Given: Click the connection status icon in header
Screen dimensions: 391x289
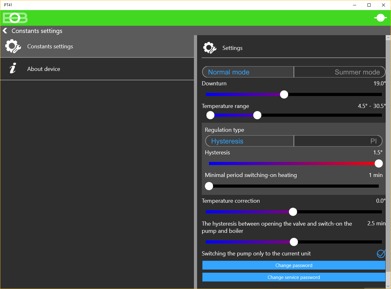Looking at the screenshot, I should [x=380, y=18].
